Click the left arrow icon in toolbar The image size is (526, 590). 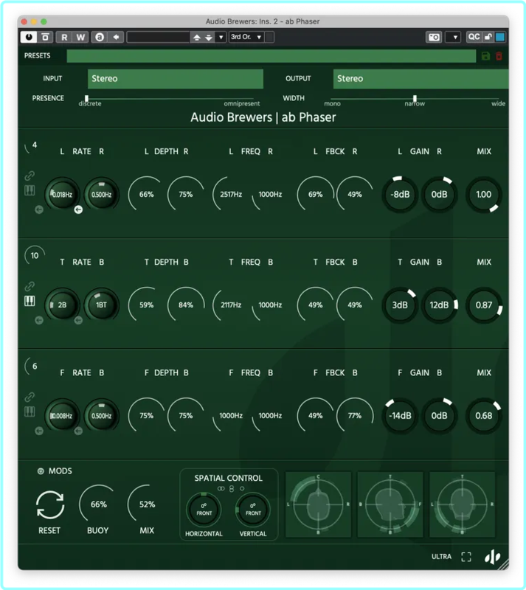(116, 37)
